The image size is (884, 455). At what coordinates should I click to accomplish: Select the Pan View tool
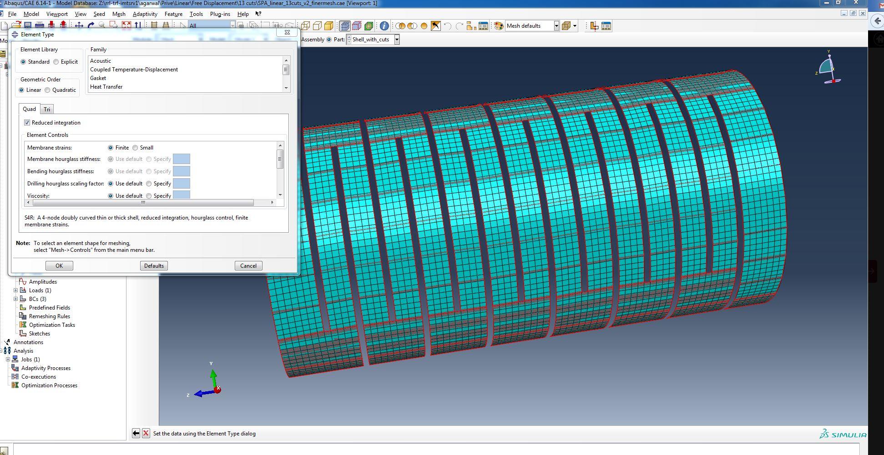coord(79,25)
